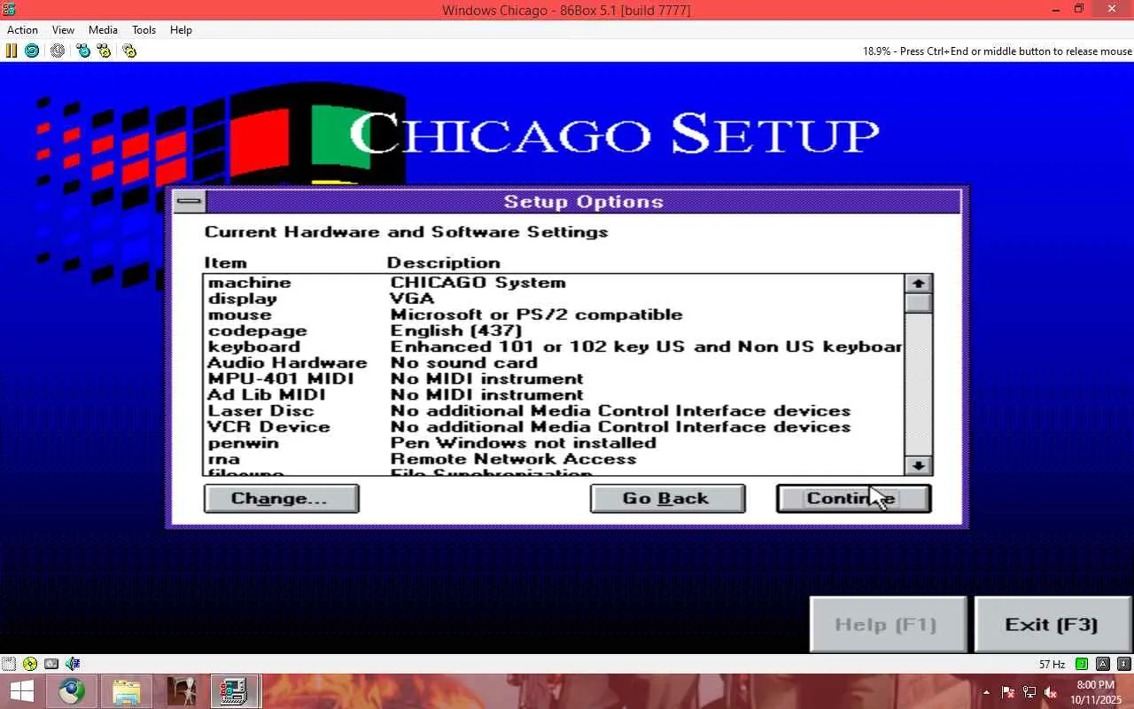
Task: Open the Action menu
Action: 22,29
